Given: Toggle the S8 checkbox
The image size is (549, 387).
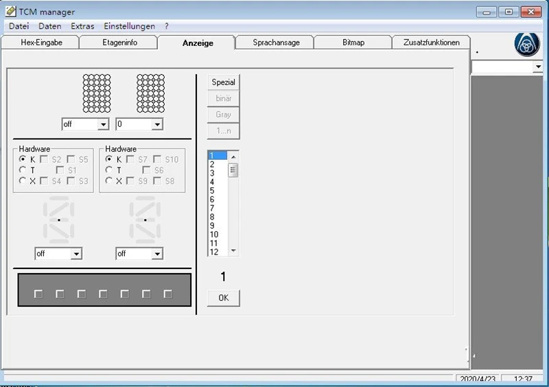Looking at the screenshot, I should pos(157,180).
